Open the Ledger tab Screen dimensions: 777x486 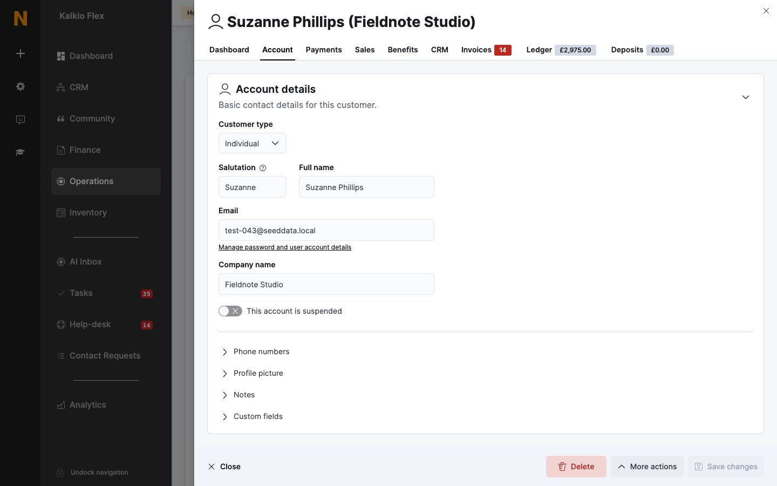pyautogui.click(x=561, y=50)
